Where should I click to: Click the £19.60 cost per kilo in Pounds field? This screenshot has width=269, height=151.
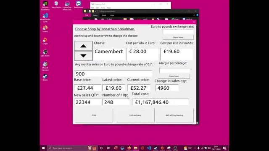[x=177, y=54]
